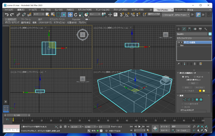Choose the Rectangular Selection Region tool
This screenshot has height=136, width=215.
click(x=58, y=14)
